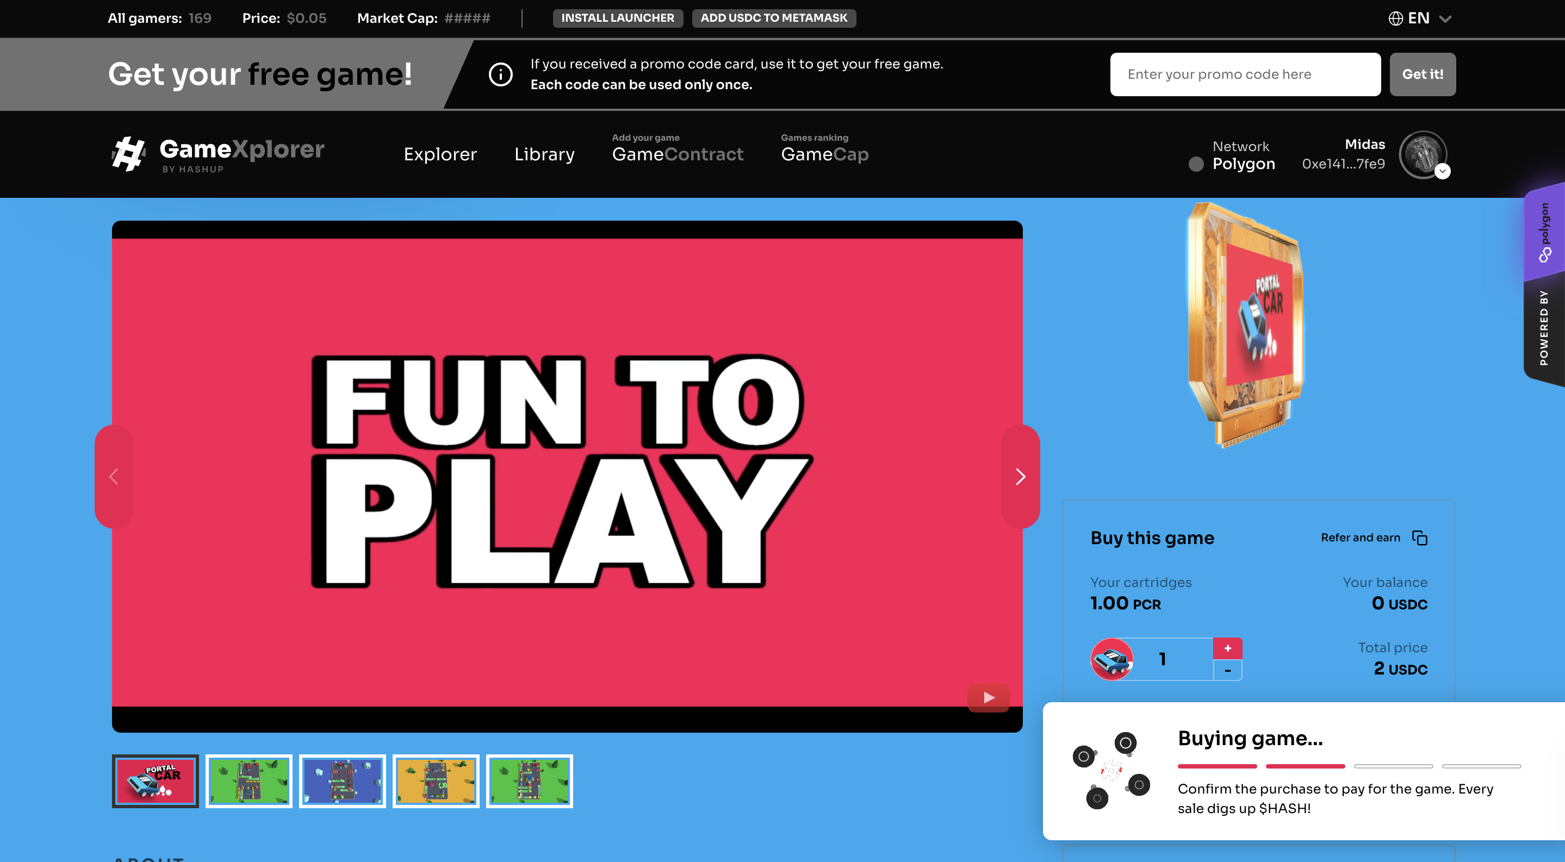Viewport: 1565px width, 862px height.
Task: Open the Library menu item
Action: (x=544, y=154)
